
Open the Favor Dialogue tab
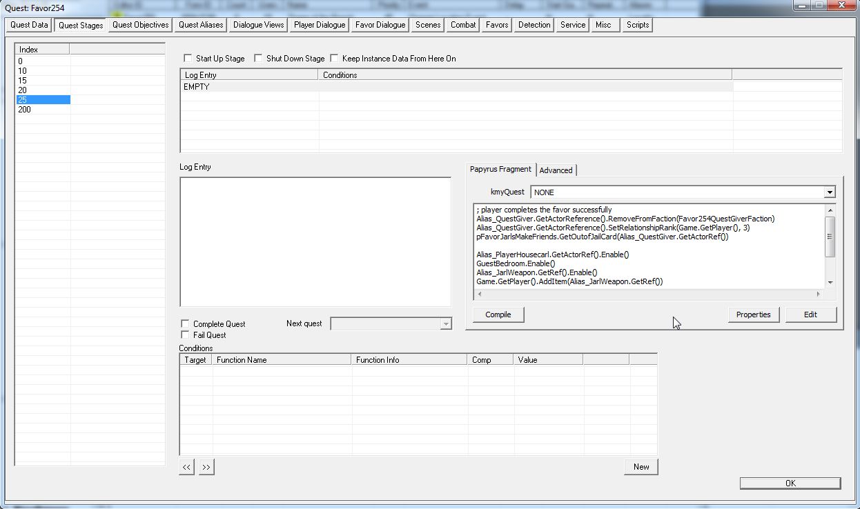[380, 25]
